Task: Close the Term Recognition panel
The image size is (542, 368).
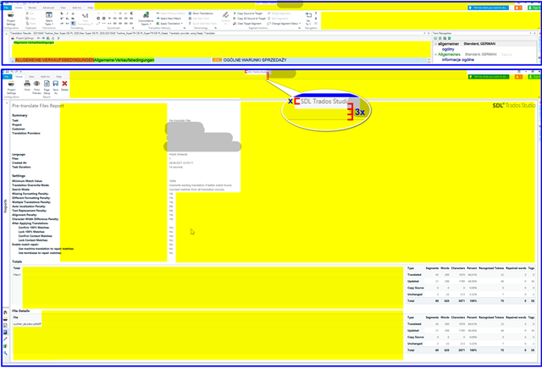Action: 534,34
